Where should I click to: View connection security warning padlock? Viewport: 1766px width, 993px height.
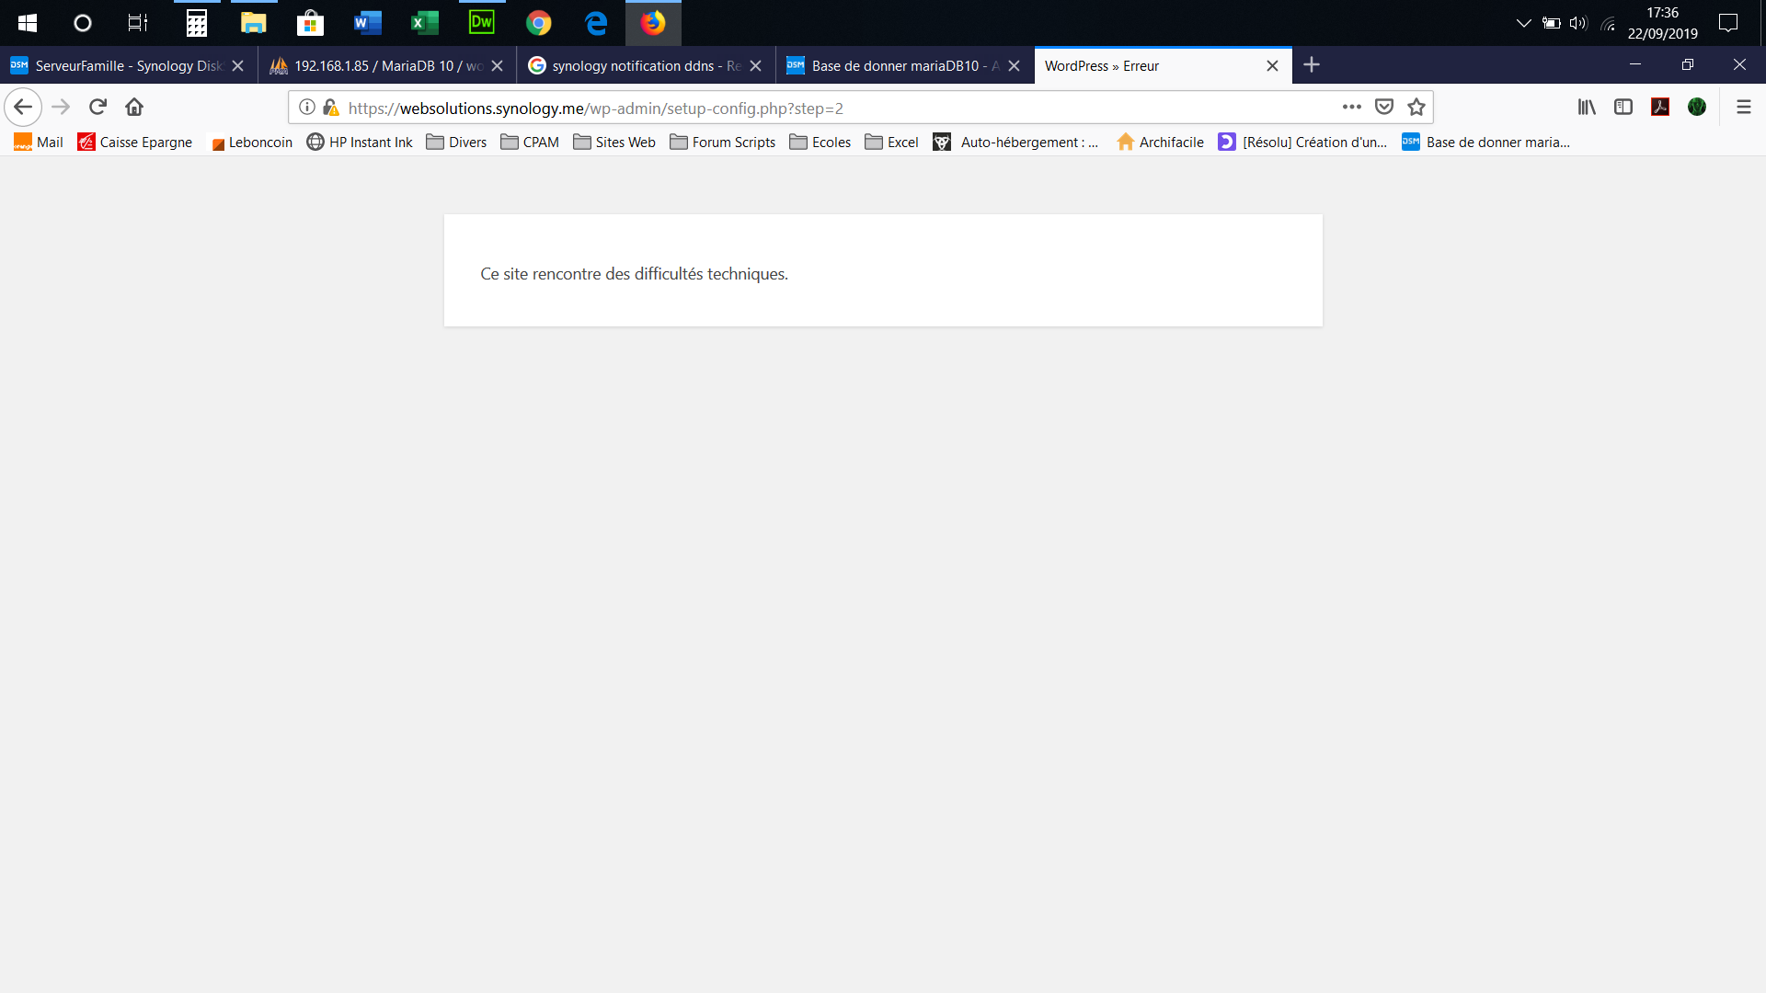tap(331, 108)
